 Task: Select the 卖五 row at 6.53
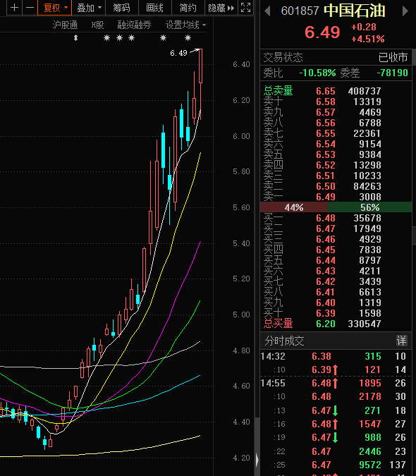tap(336, 154)
